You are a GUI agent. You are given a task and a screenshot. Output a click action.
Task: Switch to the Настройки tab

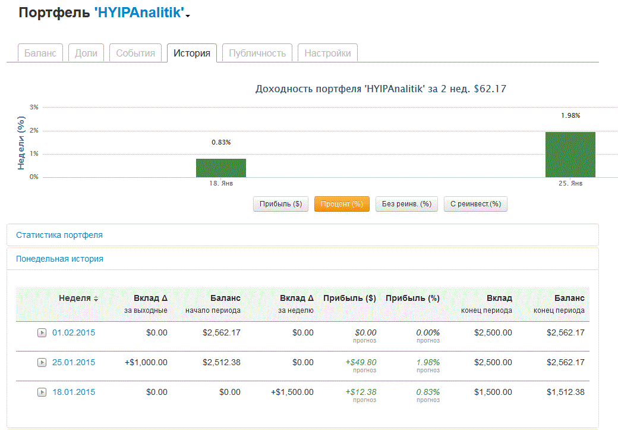pos(327,53)
